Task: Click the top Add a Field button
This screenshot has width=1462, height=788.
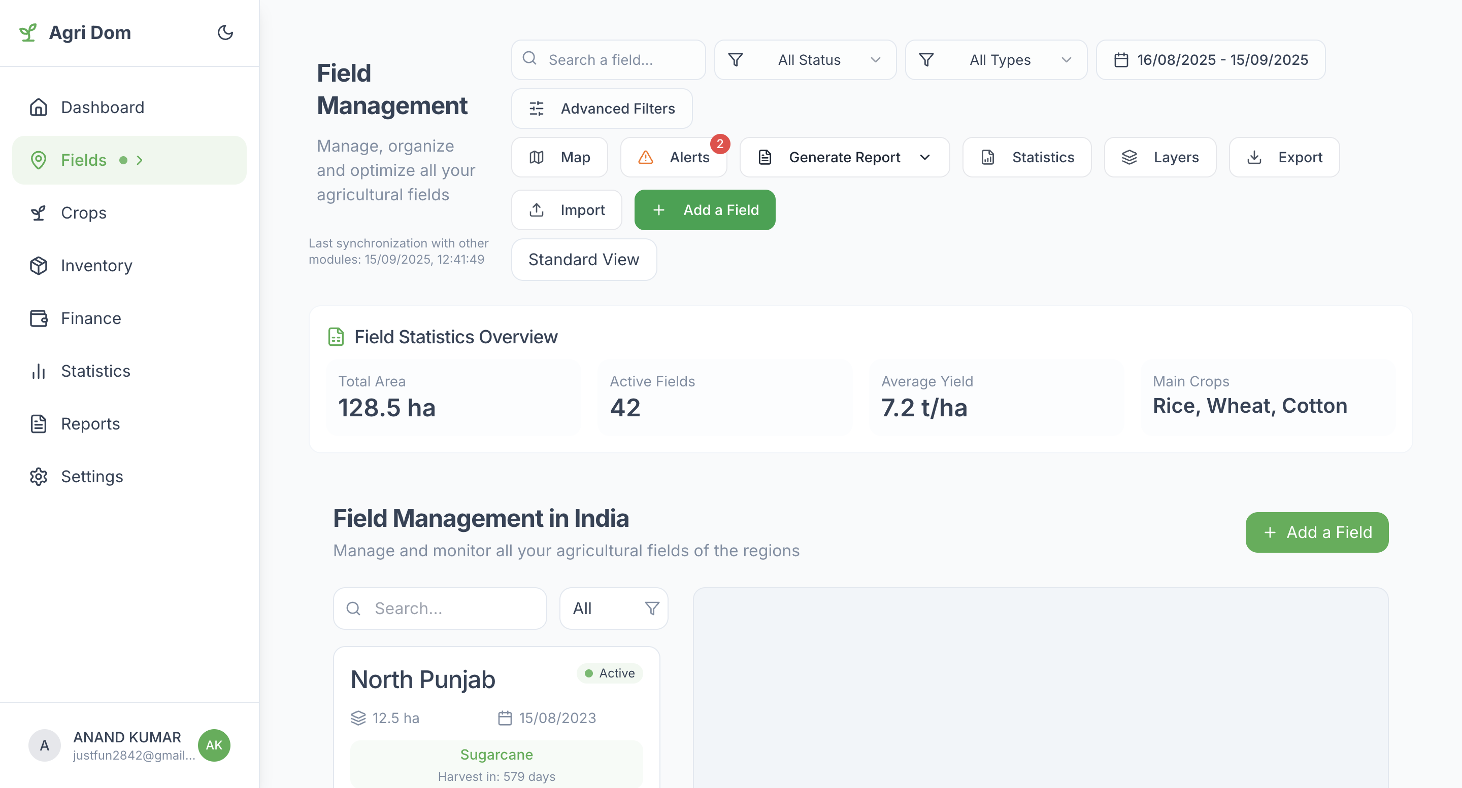Action: click(704, 210)
